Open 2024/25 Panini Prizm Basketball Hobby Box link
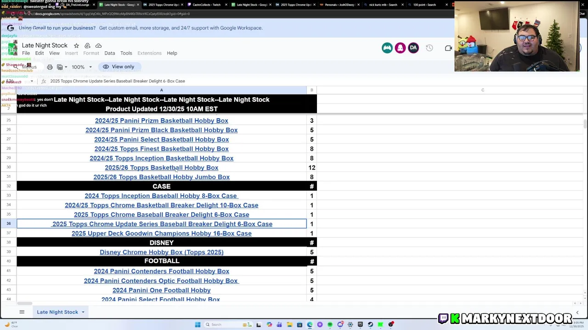 tap(161, 121)
